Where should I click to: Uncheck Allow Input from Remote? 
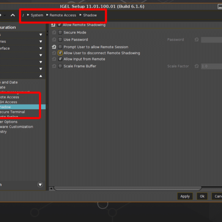pos(60,59)
